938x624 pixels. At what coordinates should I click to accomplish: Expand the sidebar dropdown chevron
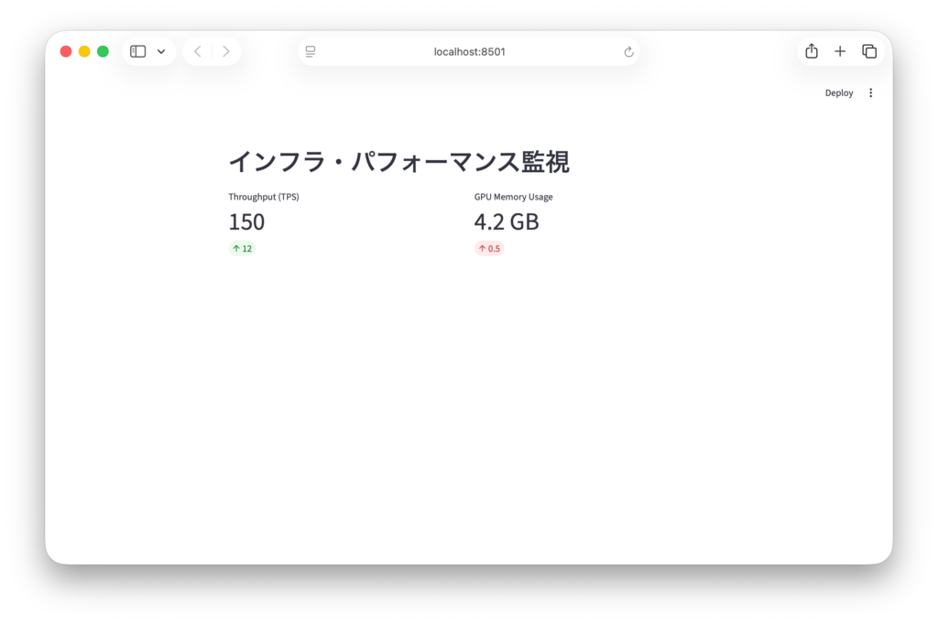(161, 52)
